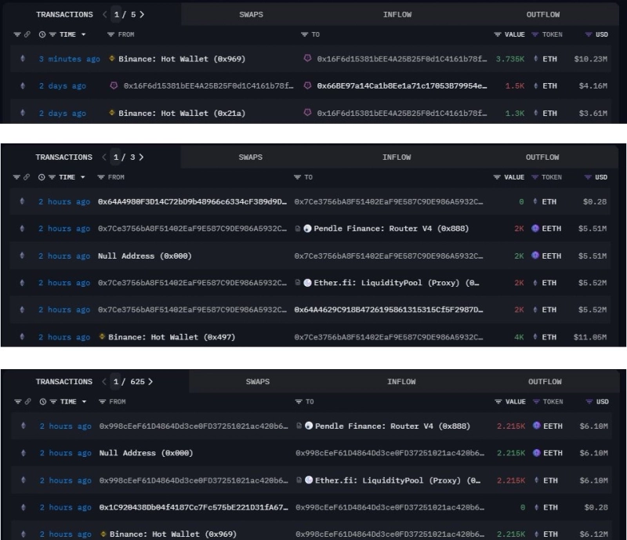Screen dimensions: 627x540
Task: Click the Pendle Finance icon in the 1/3 panel
Action: pos(308,229)
